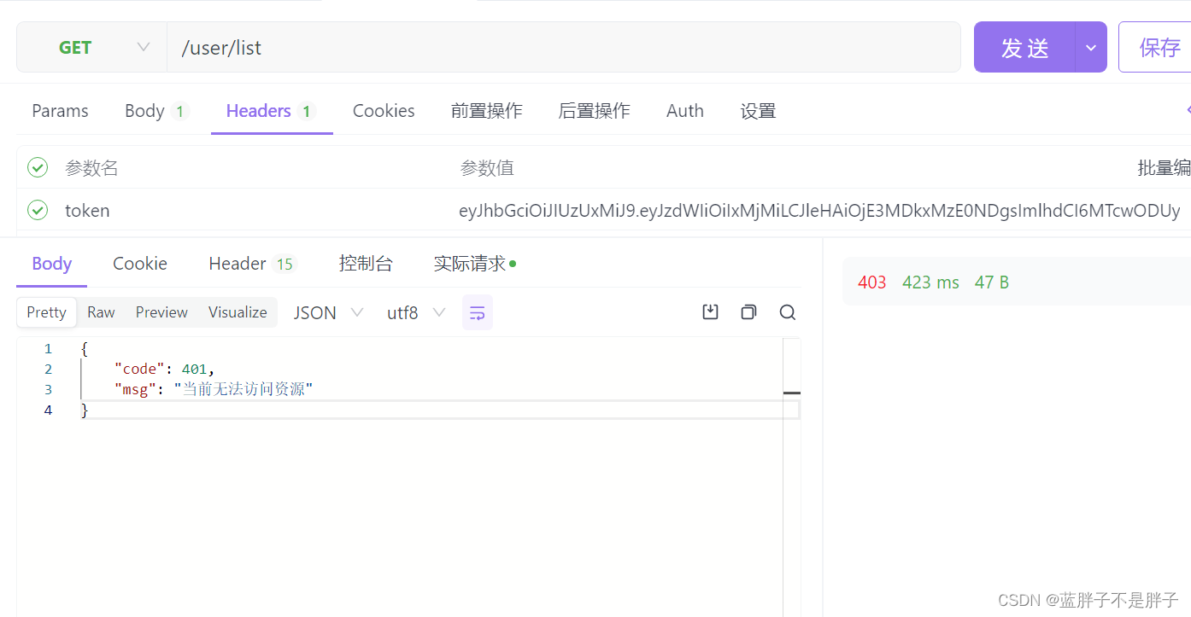1191x617 pixels.
Task: Click the 参数值 column header
Action: (x=487, y=168)
